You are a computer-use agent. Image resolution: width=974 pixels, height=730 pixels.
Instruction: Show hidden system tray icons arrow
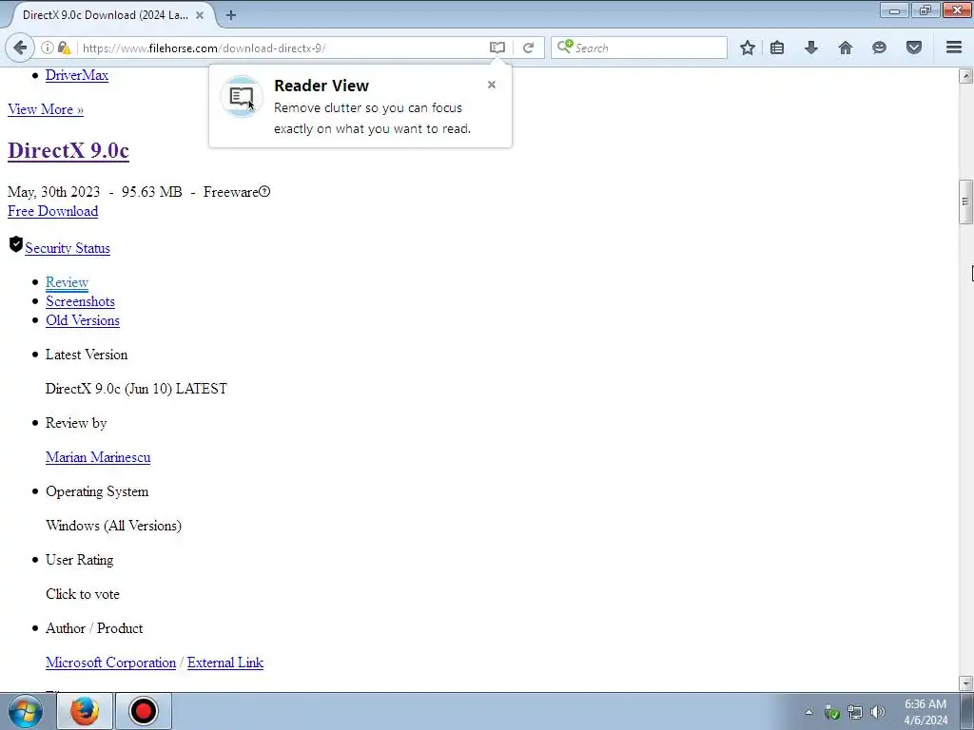(x=808, y=712)
